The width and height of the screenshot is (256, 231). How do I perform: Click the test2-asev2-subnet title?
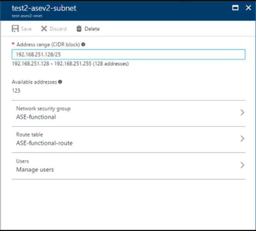coord(44,8)
